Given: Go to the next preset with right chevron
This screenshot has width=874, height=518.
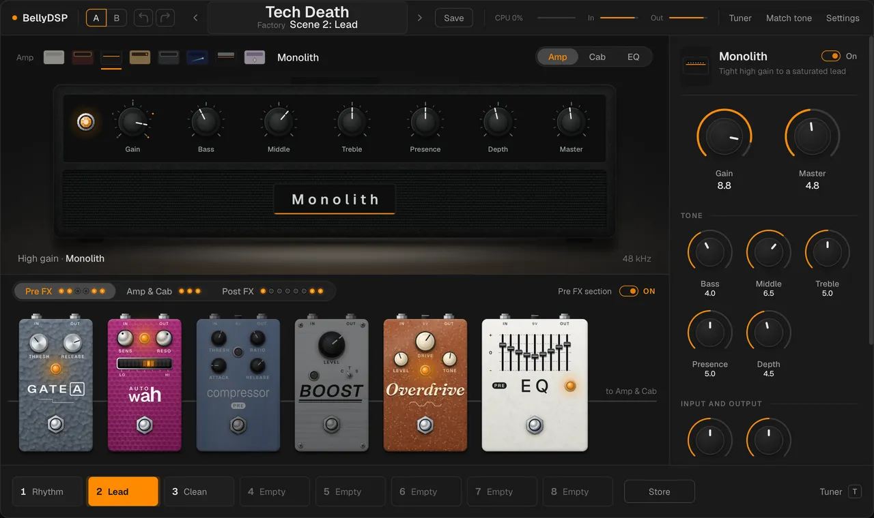Looking at the screenshot, I should coord(419,18).
